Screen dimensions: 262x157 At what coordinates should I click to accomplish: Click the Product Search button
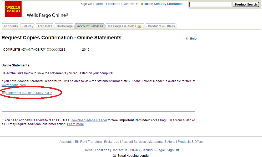[x=246, y=4]
